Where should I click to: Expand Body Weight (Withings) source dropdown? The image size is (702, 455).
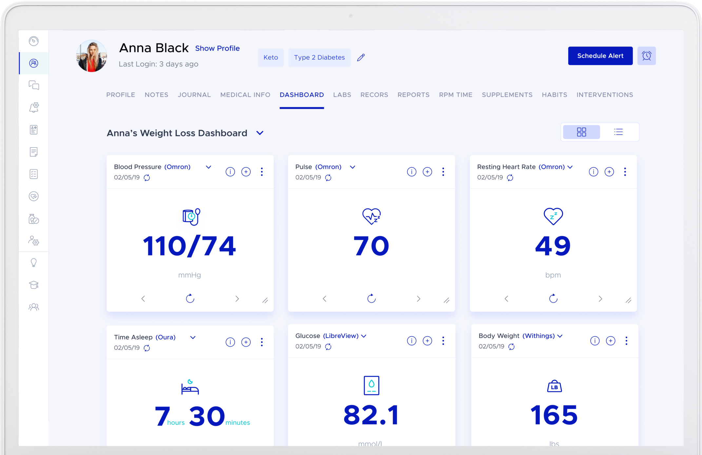[x=560, y=336]
